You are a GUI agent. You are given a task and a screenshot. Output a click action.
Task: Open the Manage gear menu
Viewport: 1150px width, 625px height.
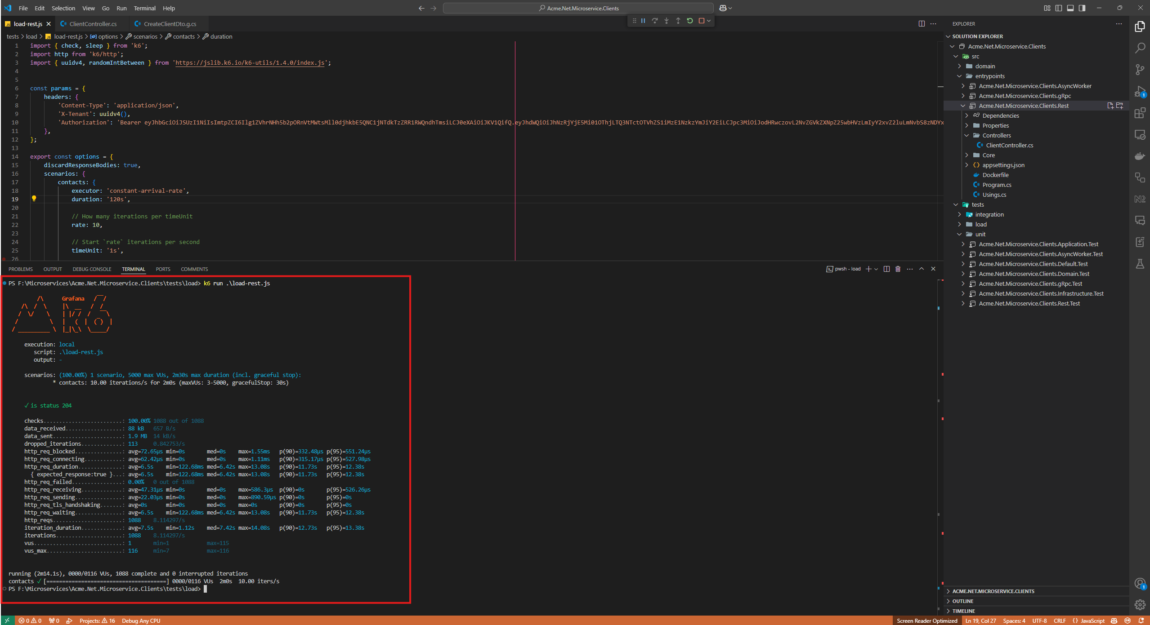(x=1140, y=605)
